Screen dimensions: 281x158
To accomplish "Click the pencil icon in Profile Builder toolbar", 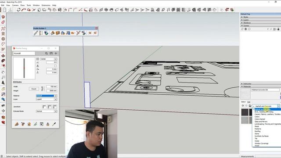I will (36, 33).
